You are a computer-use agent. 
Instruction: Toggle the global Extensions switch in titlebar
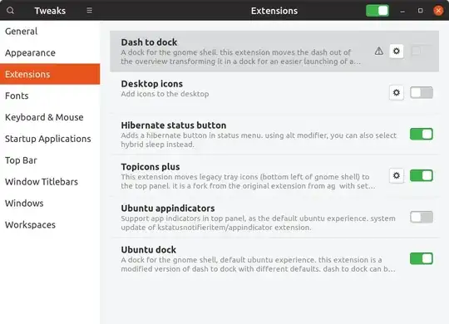(x=377, y=11)
